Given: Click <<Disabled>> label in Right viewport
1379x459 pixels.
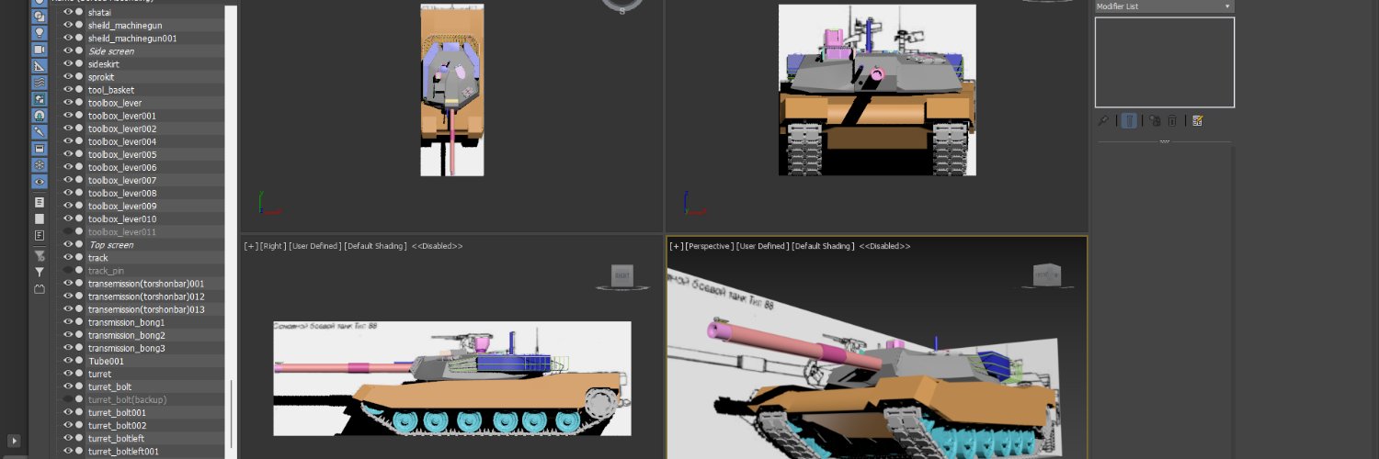Looking at the screenshot, I should click(437, 246).
